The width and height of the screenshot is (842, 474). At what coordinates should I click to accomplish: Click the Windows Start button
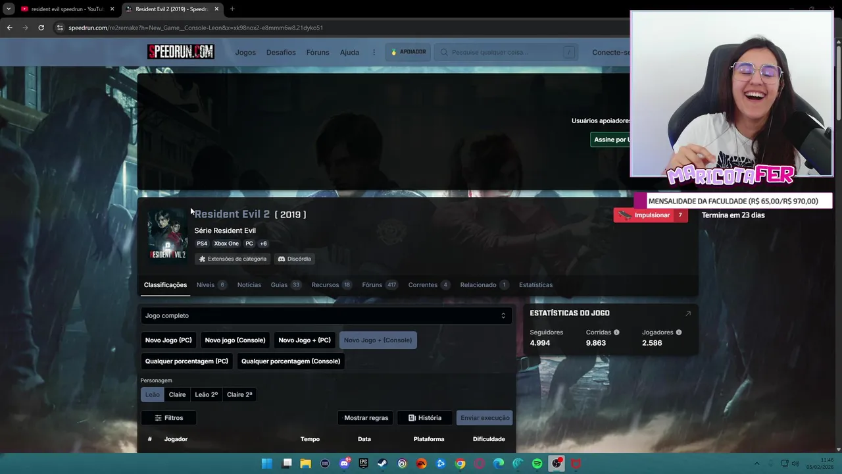[266, 463]
